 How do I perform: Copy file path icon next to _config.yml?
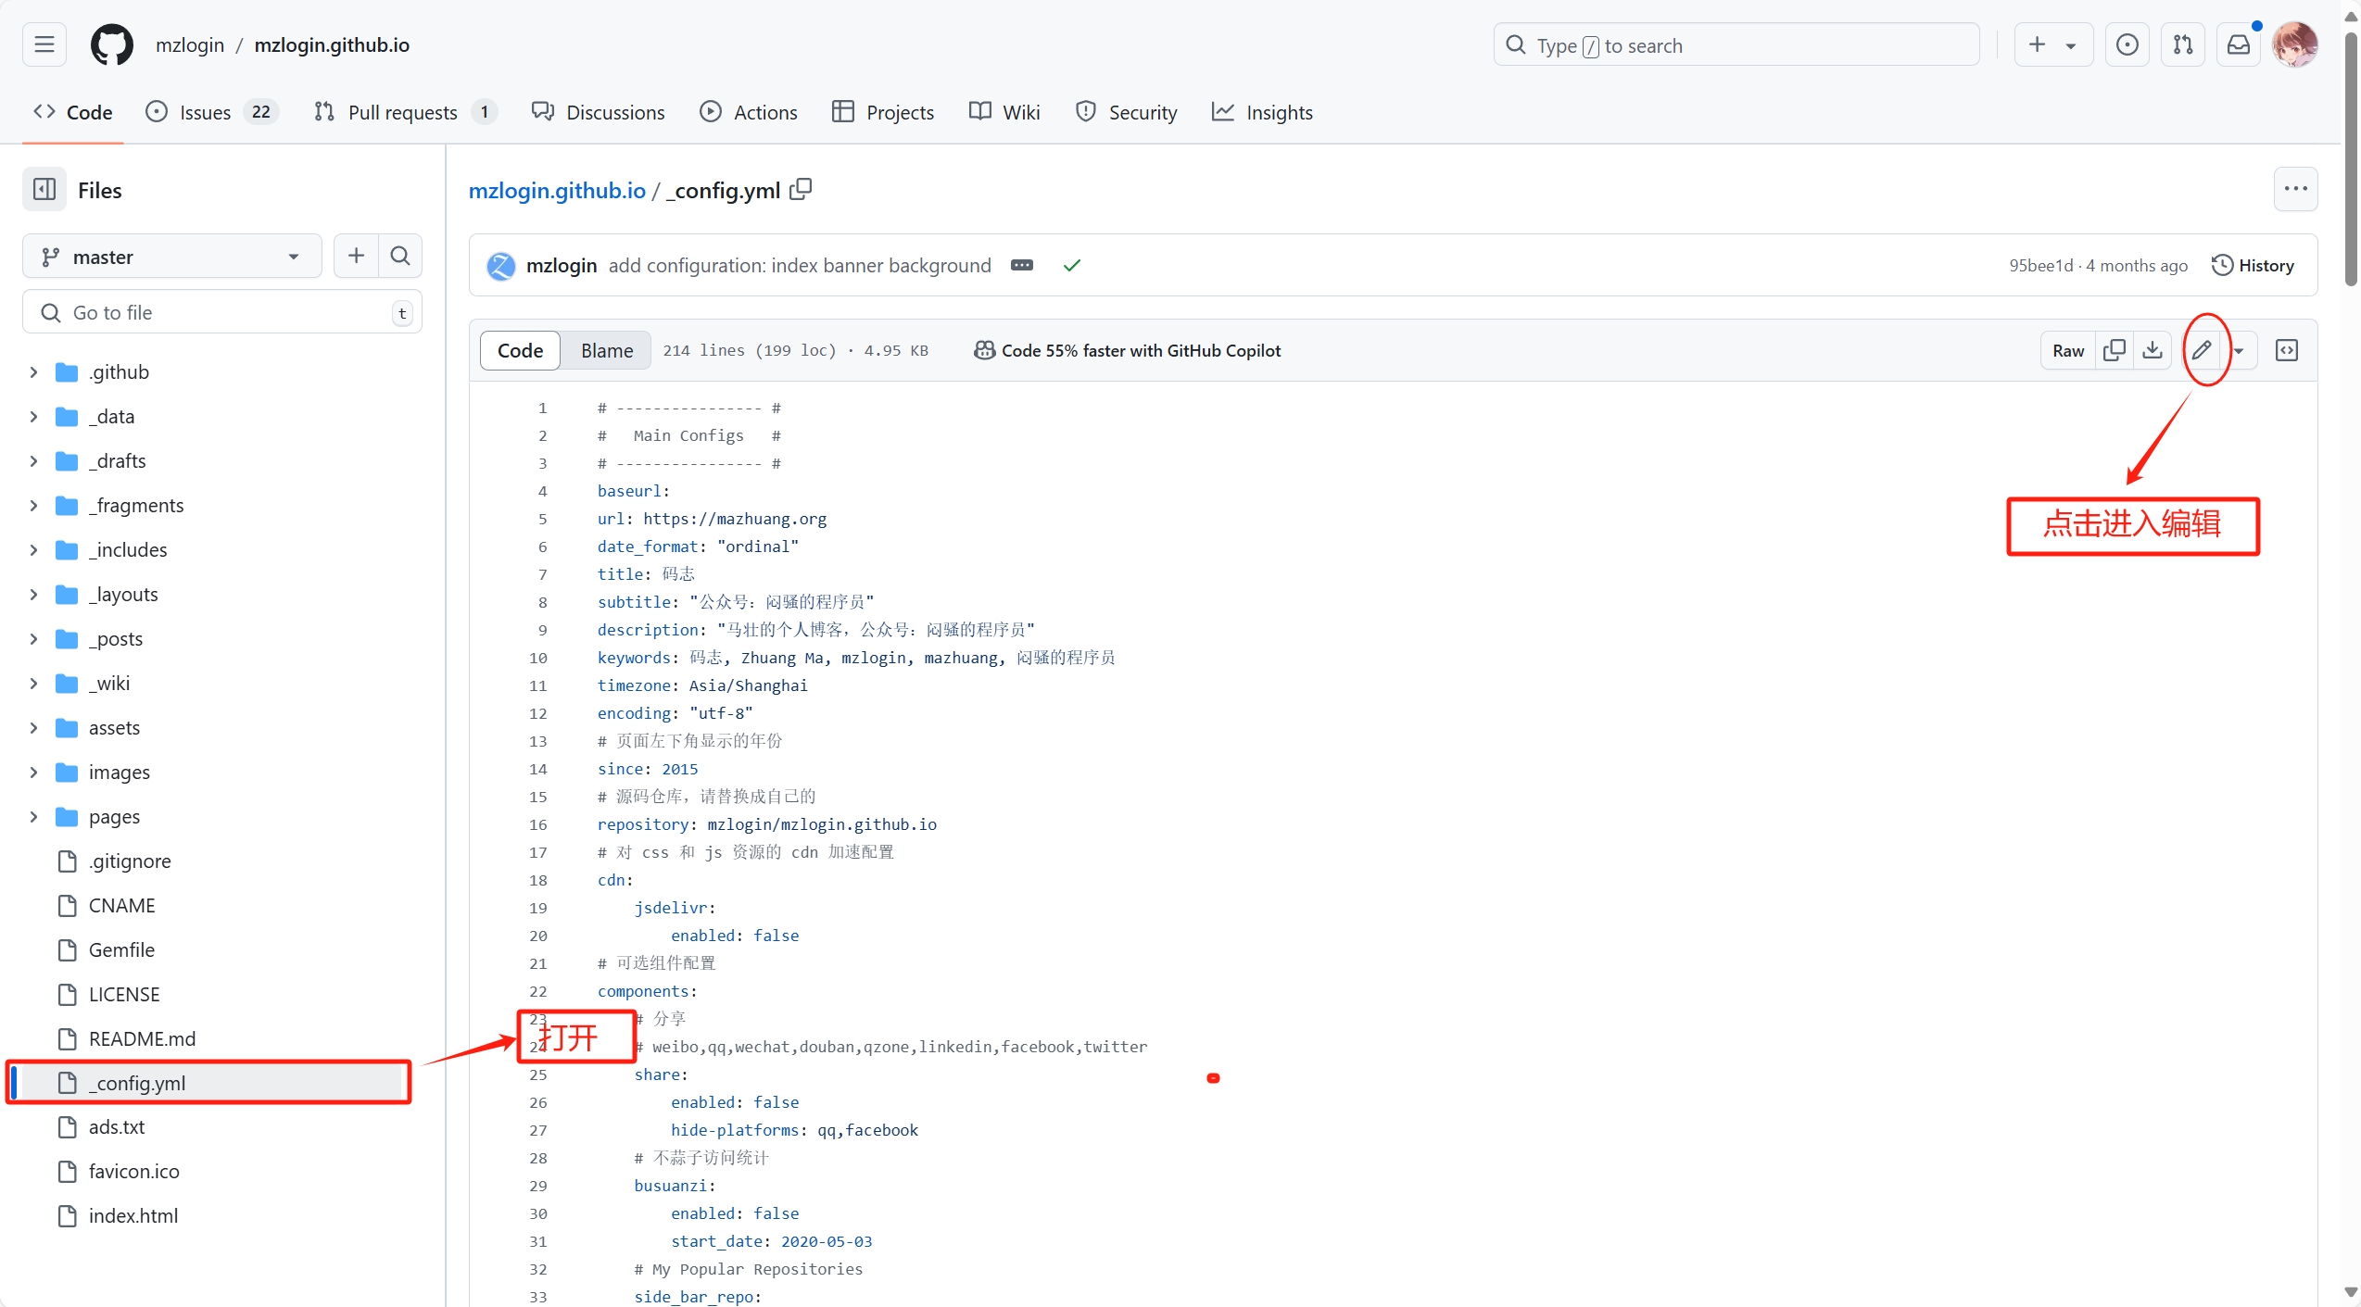[801, 190]
